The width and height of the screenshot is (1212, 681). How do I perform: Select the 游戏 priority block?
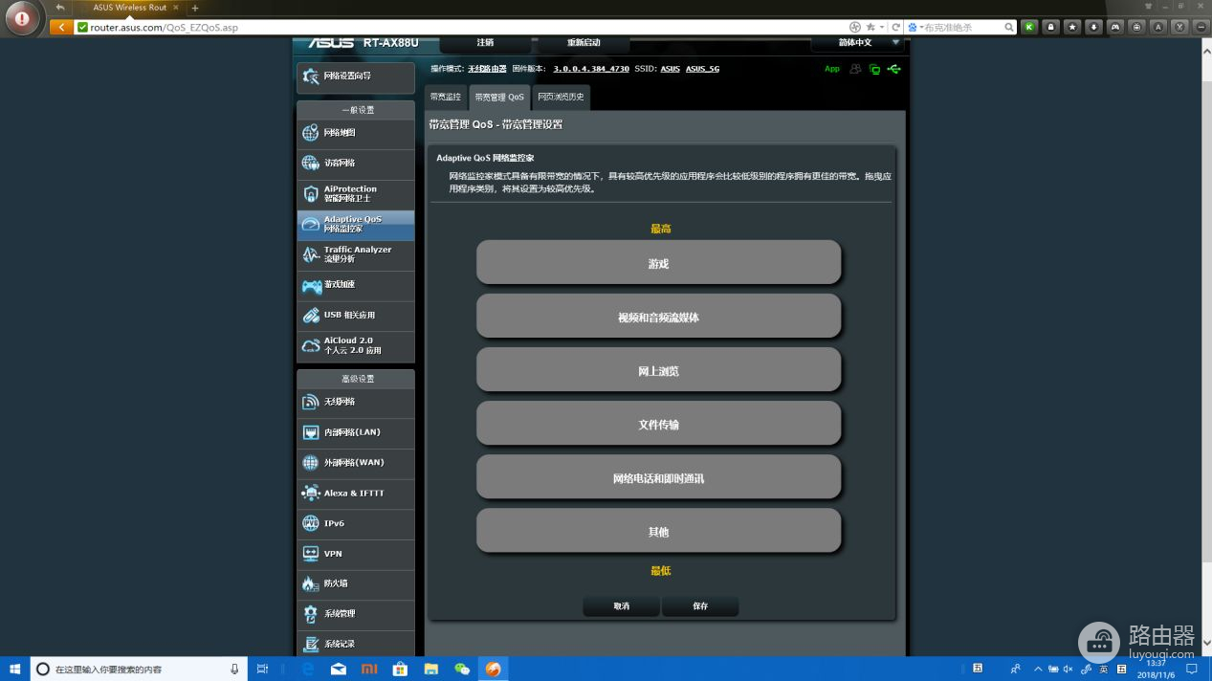click(658, 263)
